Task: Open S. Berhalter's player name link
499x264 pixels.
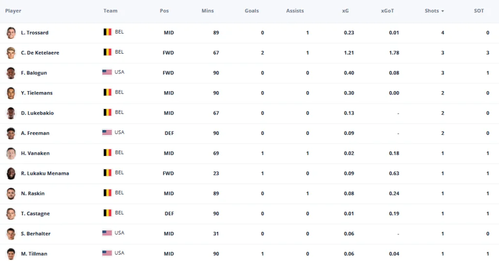Action: 36,233
